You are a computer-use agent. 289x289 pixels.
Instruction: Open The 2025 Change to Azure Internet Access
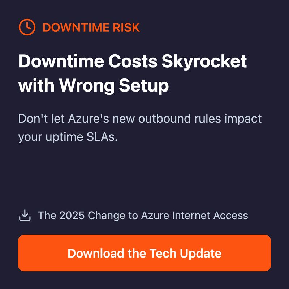click(x=143, y=215)
